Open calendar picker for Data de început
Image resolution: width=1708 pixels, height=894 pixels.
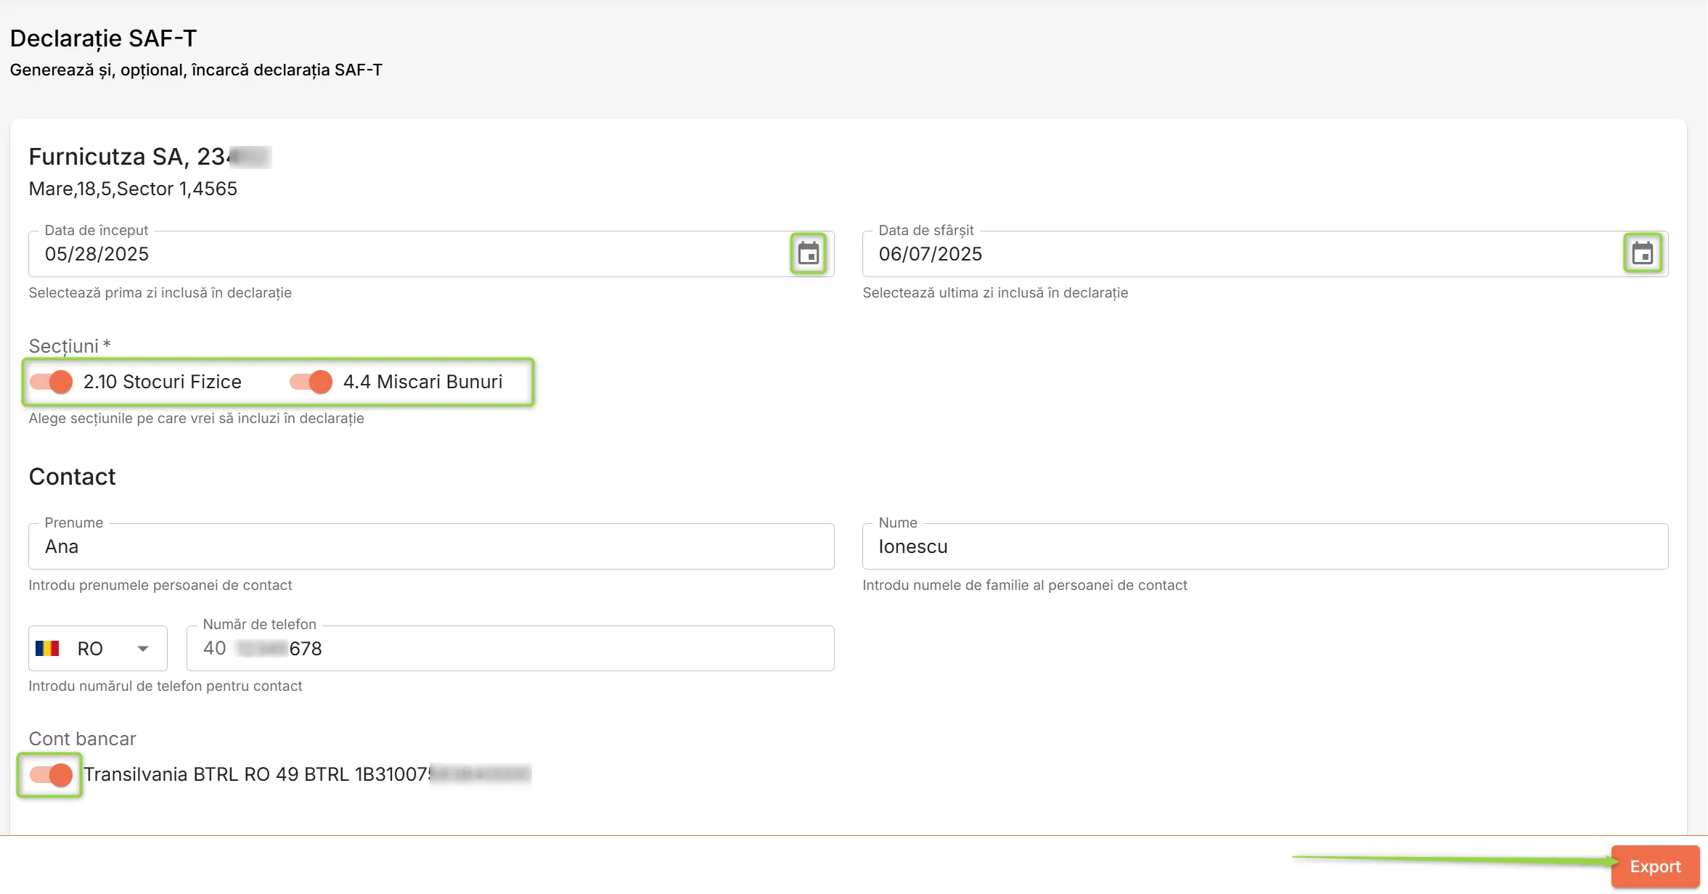point(808,254)
